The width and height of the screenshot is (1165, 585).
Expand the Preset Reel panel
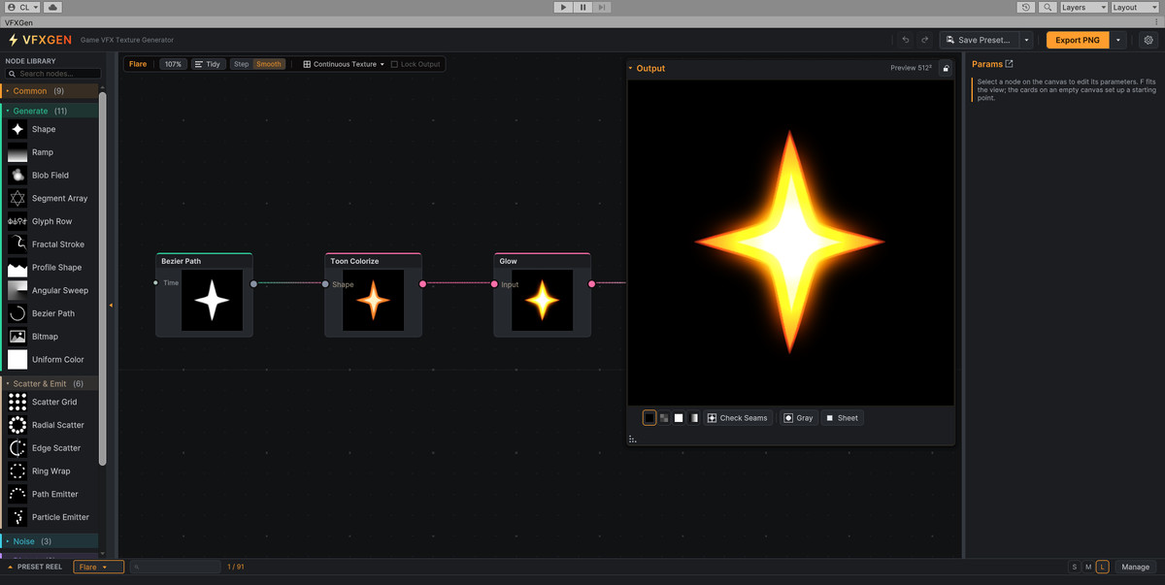pyautogui.click(x=11, y=567)
